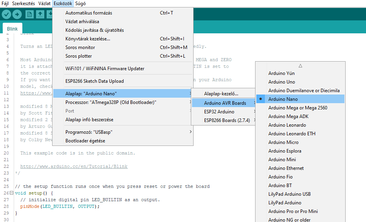Screen dimensions: 366x222
Task: Select Arduino Micro board
Action: pyautogui.click(x=300, y=142)
